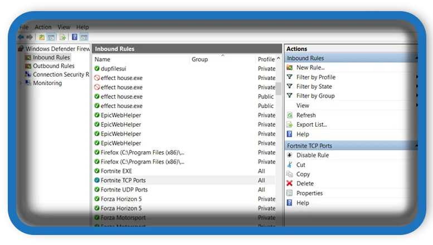The width and height of the screenshot is (433, 245).
Task: Click the New Rule icon
Action: [289, 67]
